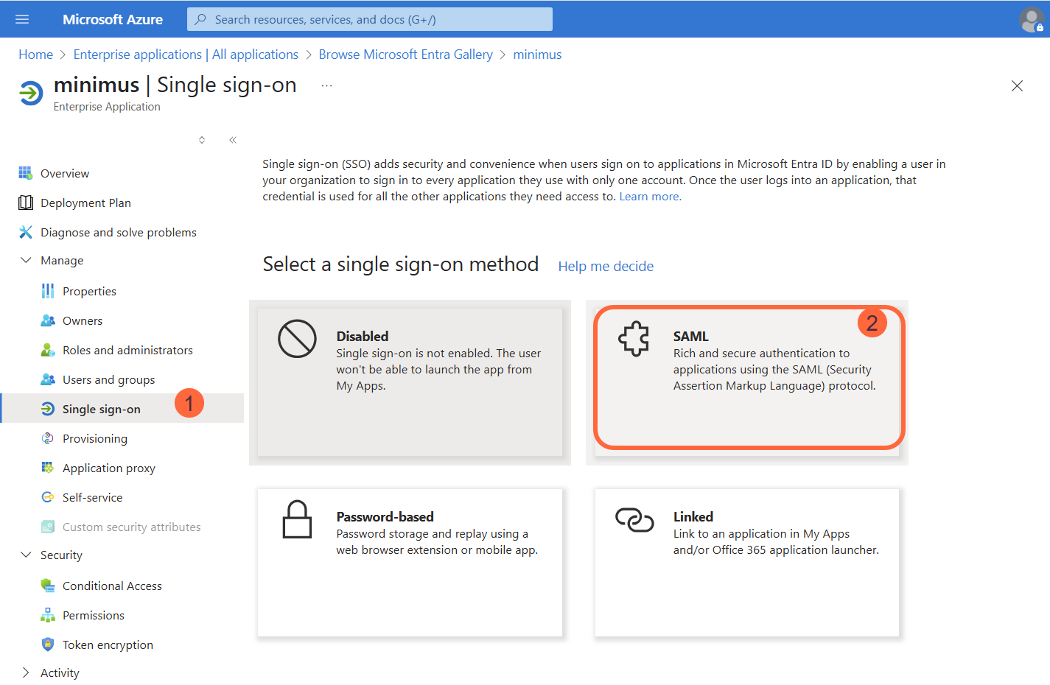
Task: Choose the Password-based sign-on card
Action: (x=410, y=563)
